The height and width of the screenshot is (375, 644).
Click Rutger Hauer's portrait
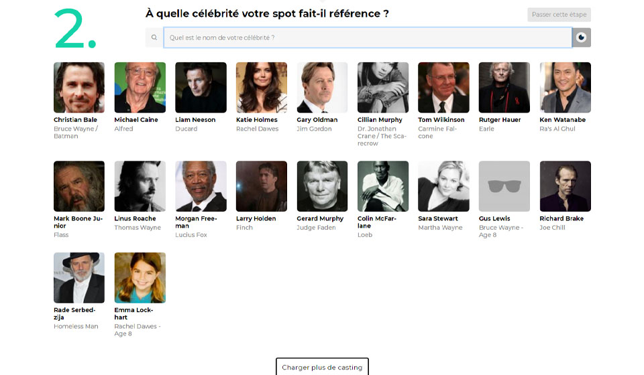point(504,88)
